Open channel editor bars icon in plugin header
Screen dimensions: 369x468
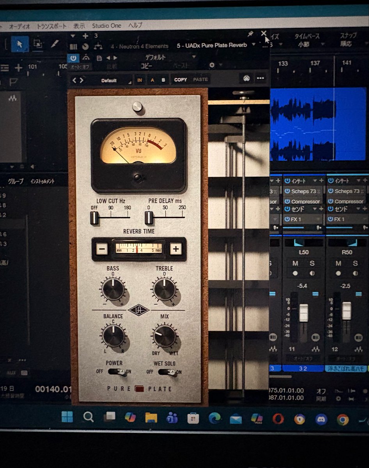pyautogui.click(x=74, y=46)
